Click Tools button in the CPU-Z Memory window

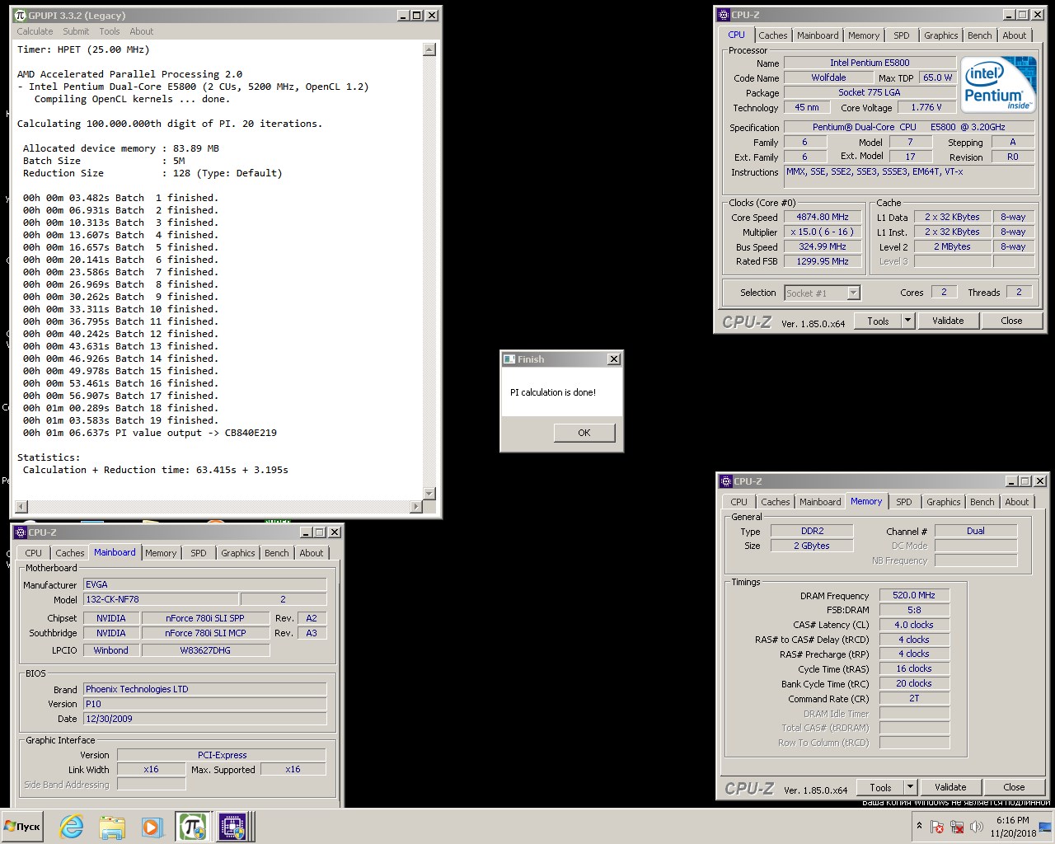(x=880, y=787)
